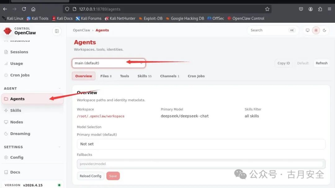Click the Copy ID button
Viewport: 335px width, 188px height.
click(284, 63)
